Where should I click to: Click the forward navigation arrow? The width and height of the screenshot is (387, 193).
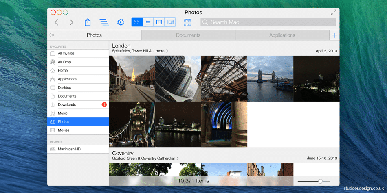pyautogui.click(x=72, y=22)
